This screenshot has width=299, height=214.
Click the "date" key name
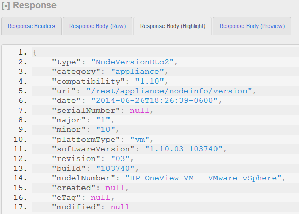tap(66, 101)
